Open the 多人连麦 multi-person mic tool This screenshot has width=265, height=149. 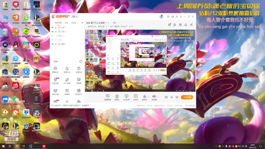pyautogui.click(x=67, y=81)
